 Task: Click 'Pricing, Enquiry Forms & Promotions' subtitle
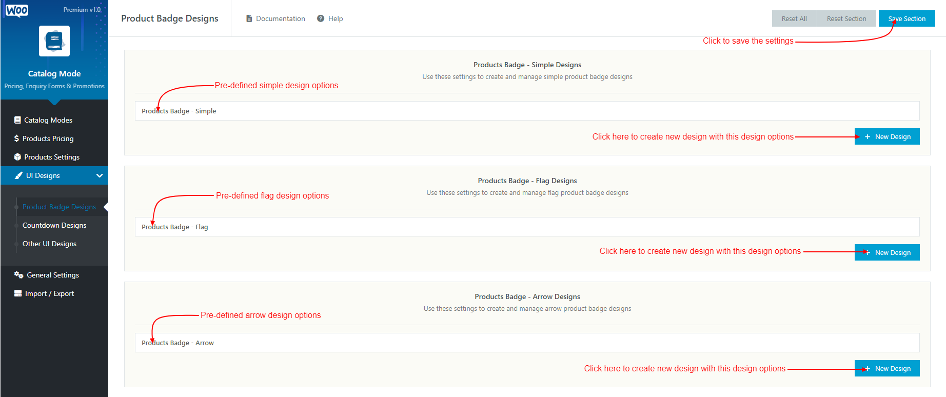tap(54, 86)
